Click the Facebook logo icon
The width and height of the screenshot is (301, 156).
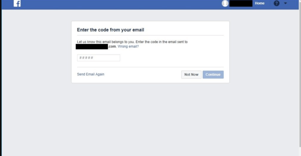pyautogui.click(x=17, y=3)
